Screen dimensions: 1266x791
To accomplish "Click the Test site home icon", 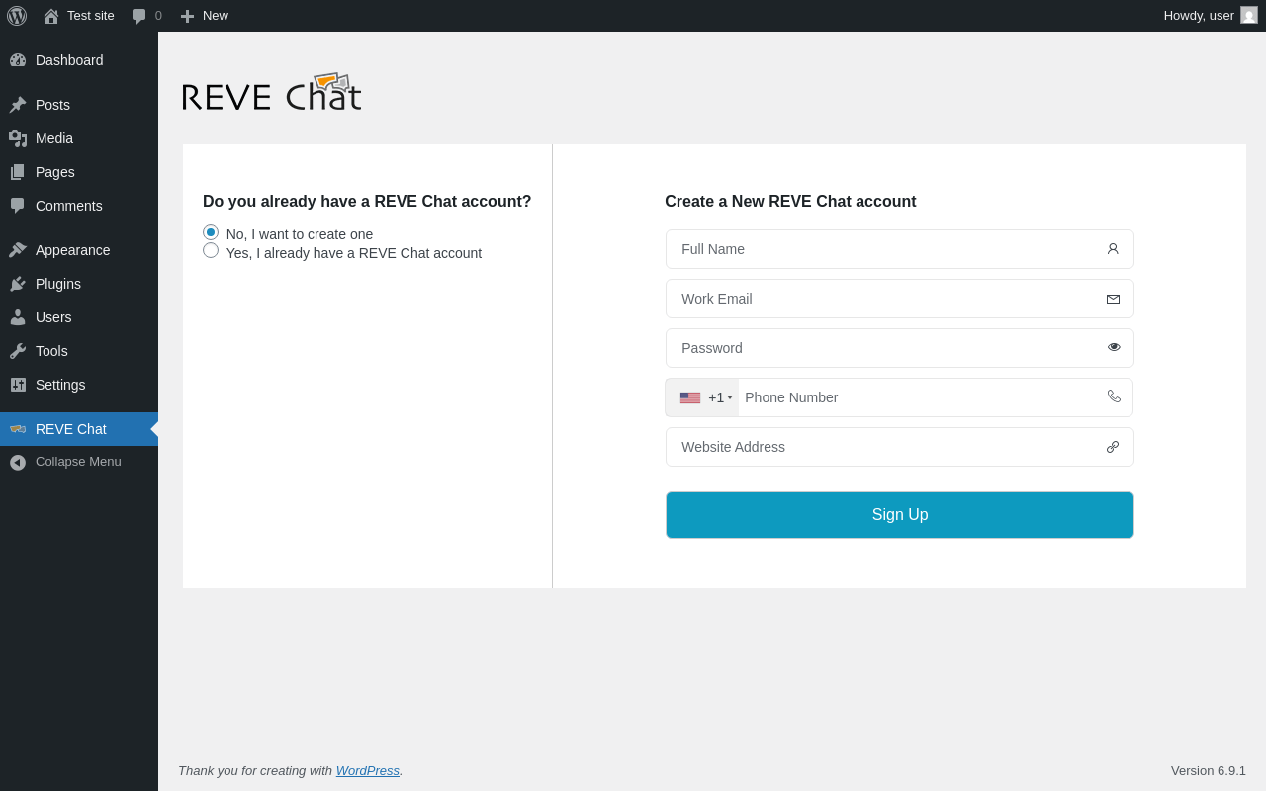I will pos(51,16).
